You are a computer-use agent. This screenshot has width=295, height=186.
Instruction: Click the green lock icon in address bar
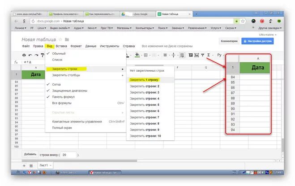pyautogui.click(x=236, y=21)
